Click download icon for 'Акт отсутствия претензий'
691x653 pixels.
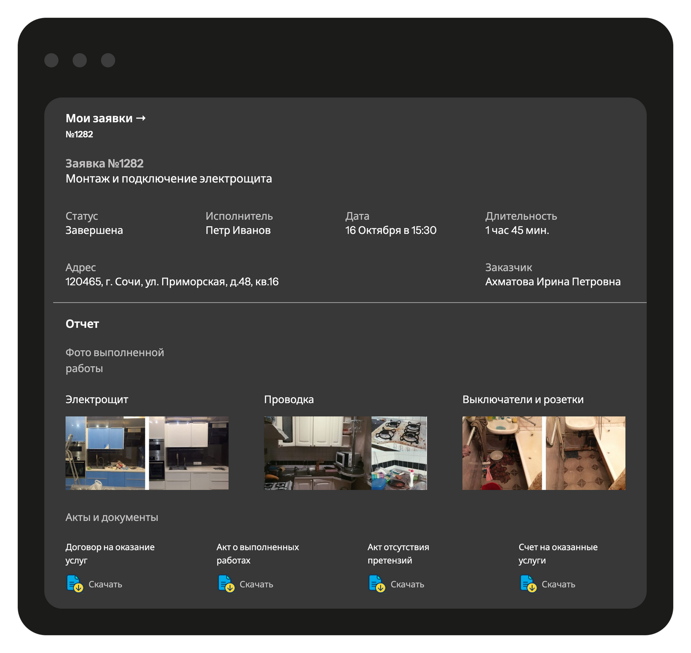pos(377,584)
